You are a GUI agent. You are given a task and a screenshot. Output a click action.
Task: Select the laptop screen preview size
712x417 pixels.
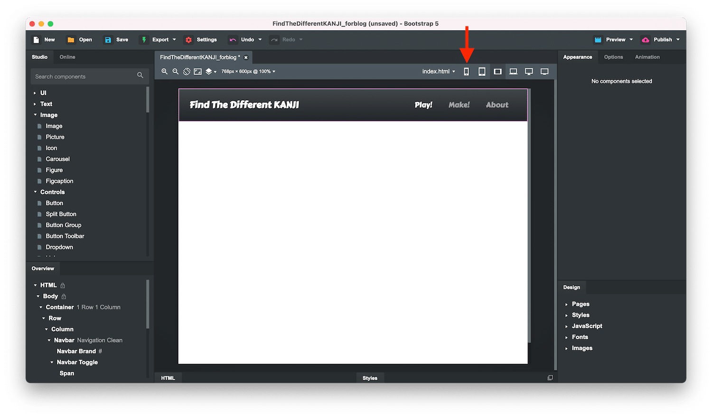(513, 72)
